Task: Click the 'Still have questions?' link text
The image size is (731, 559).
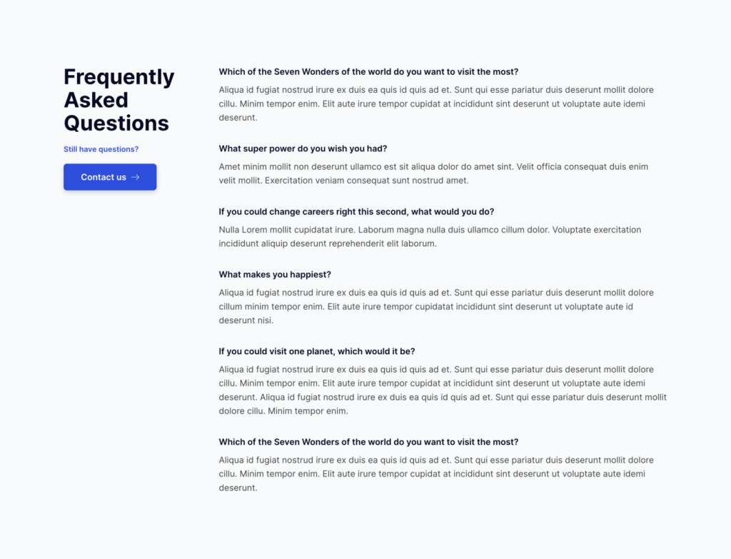Action: pos(101,149)
